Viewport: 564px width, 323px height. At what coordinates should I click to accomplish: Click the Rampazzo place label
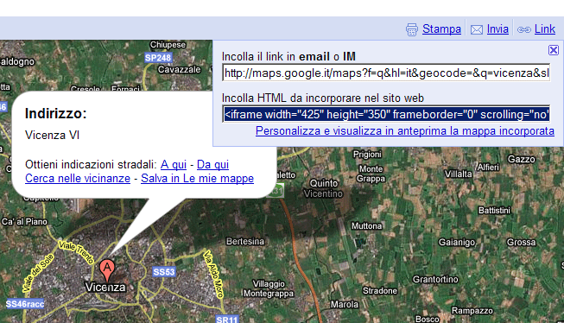[x=472, y=310]
